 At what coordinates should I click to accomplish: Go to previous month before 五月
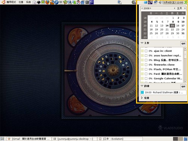174,8
